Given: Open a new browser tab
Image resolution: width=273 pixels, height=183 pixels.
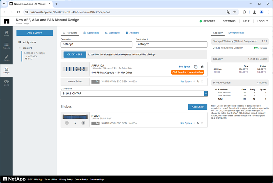Looking at the screenshot, I should tap(56, 4).
